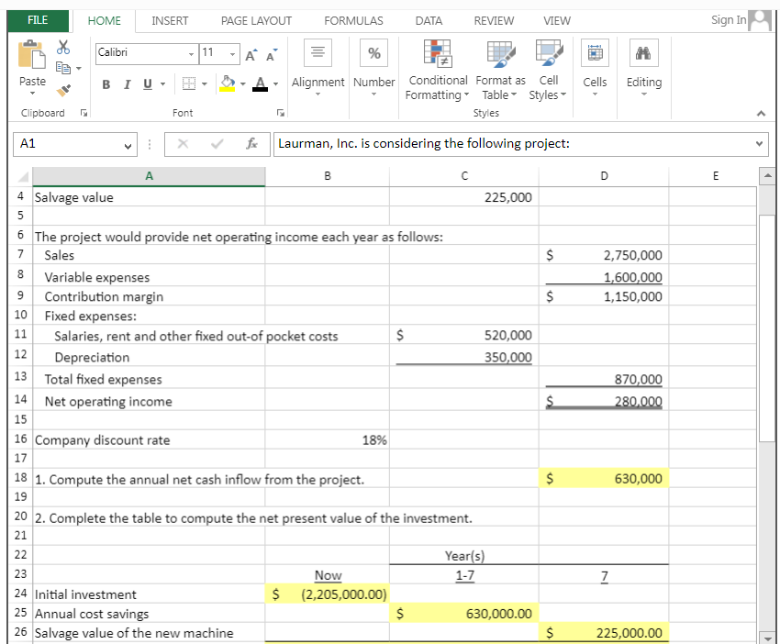Viewport: 780px width, 644px height.
Task: Open the PAGE LAYOUT tab
Action: tap(256, 20)
